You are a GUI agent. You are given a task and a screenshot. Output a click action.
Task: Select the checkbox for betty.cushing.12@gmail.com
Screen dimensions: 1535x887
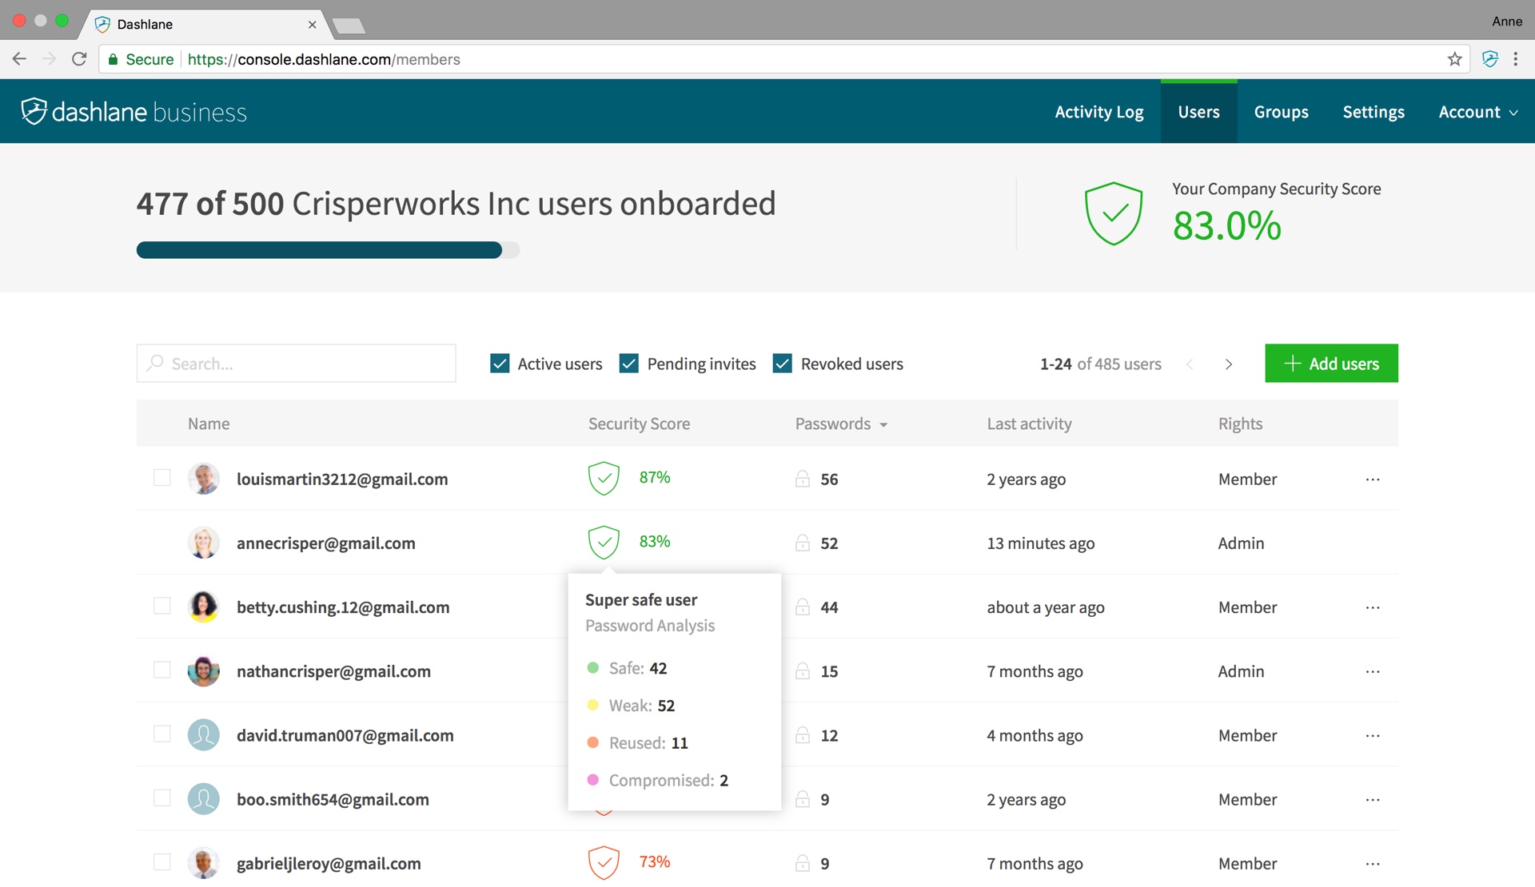[162, 606]
